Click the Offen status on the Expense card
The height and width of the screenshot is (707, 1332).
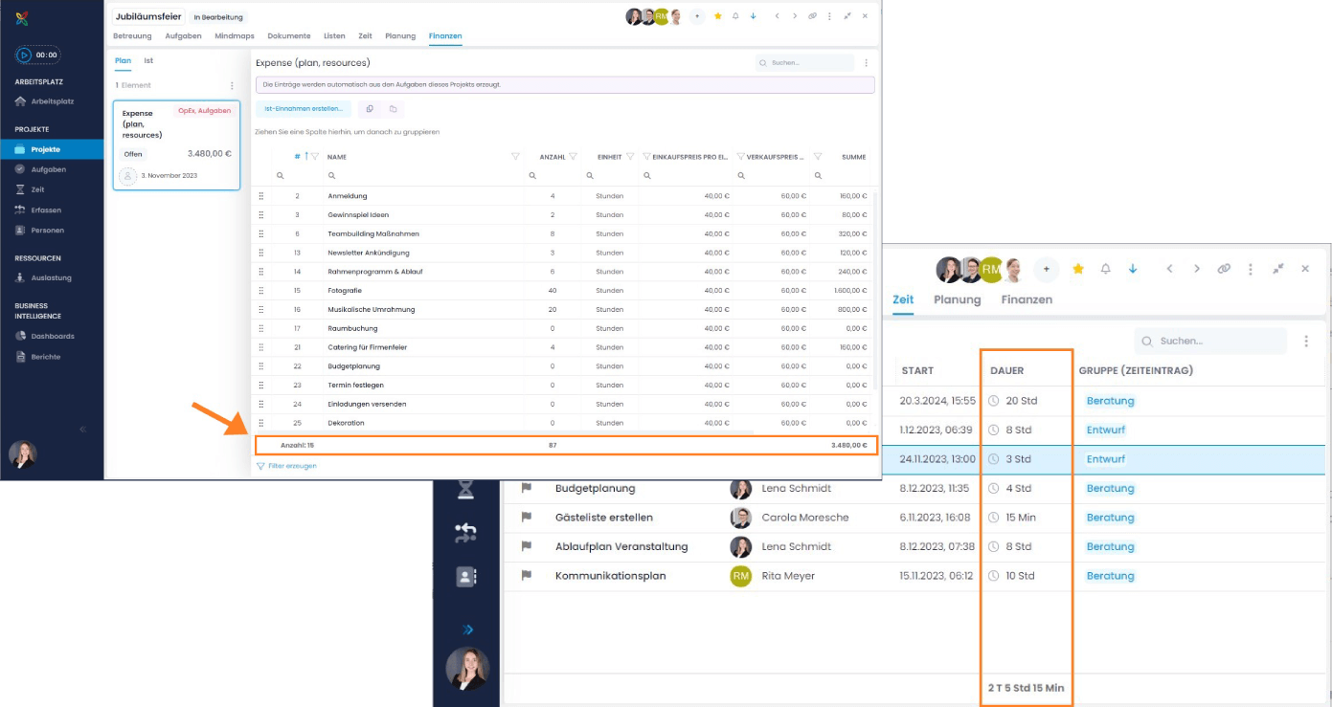[133, 154]
